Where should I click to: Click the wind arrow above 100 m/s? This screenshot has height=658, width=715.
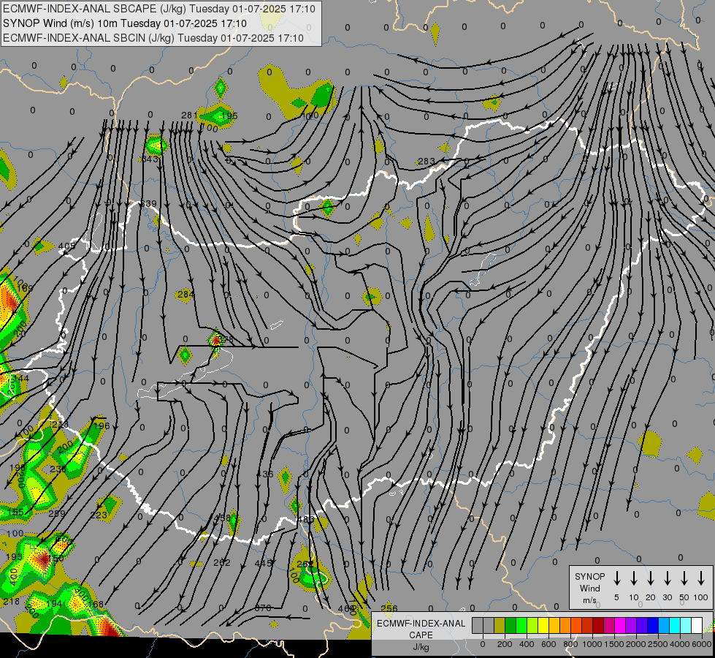701,578
